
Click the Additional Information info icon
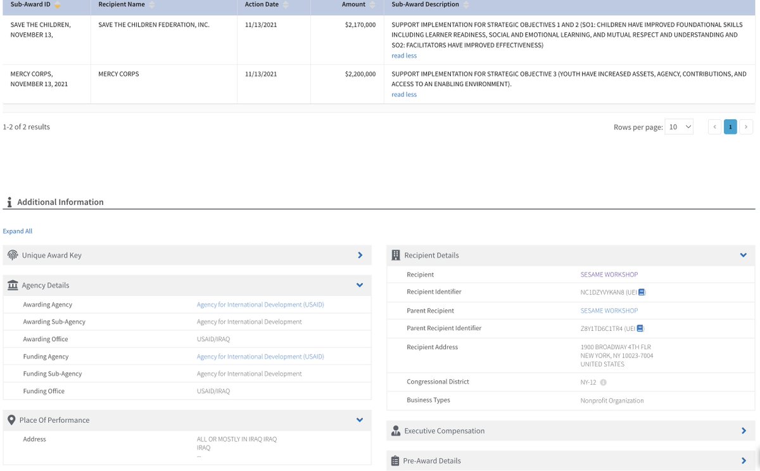[x=9, y=202]
